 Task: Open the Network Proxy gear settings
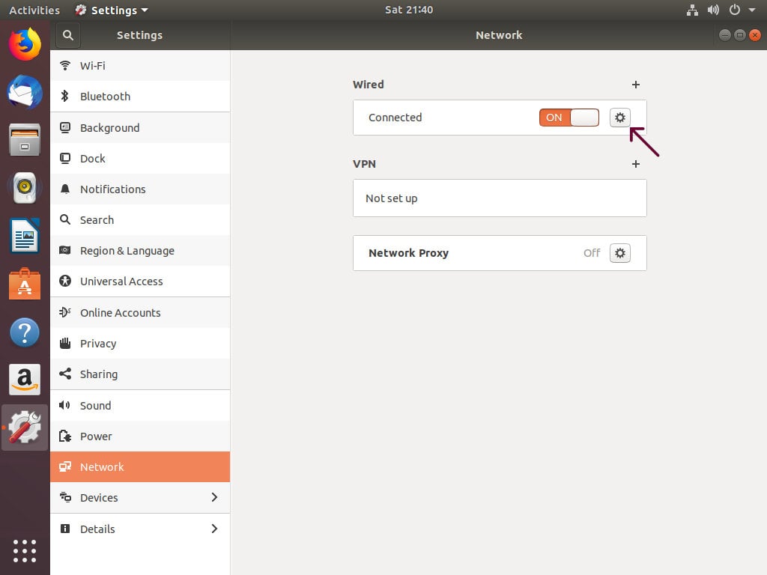tap(619, 253)
